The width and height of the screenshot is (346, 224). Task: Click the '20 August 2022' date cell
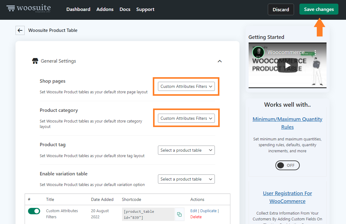pyautogui.click(x=100, y=214)
